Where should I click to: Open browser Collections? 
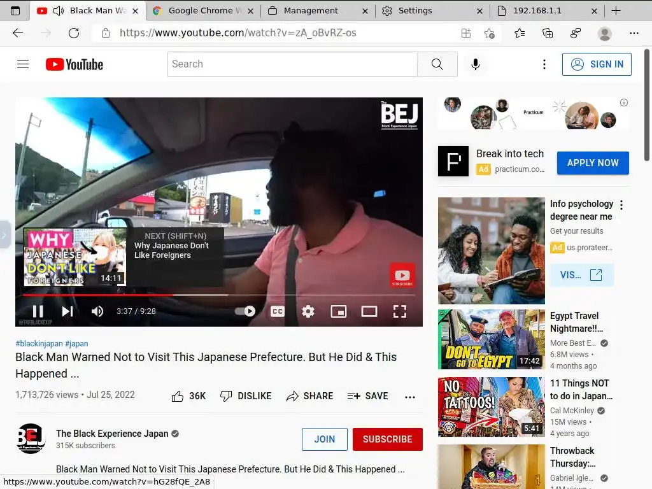point(548,33)
